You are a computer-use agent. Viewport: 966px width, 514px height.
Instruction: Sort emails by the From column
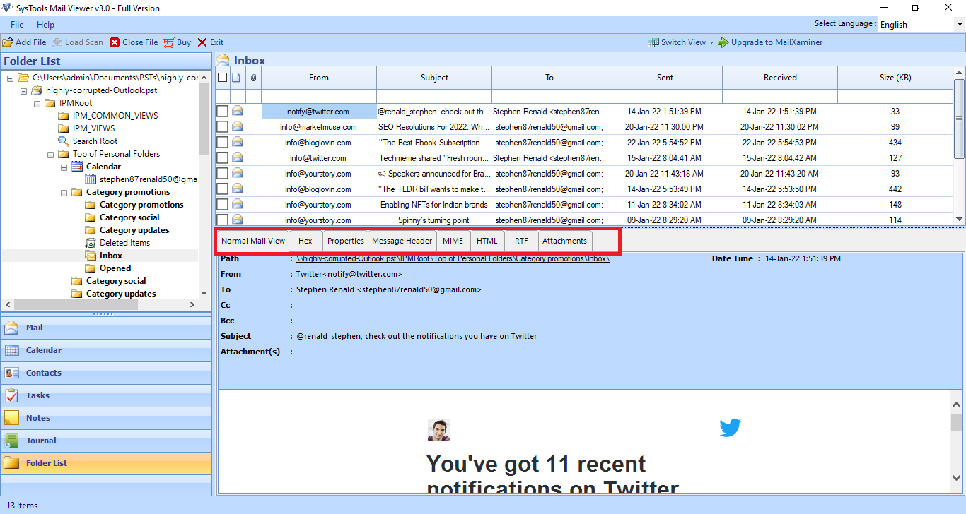pyautogui.click(x=319, y=78)
